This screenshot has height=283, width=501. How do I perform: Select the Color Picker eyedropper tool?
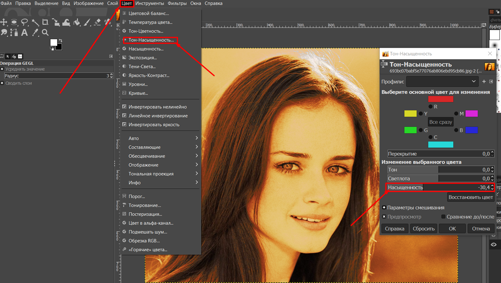(x=35, y=33)
